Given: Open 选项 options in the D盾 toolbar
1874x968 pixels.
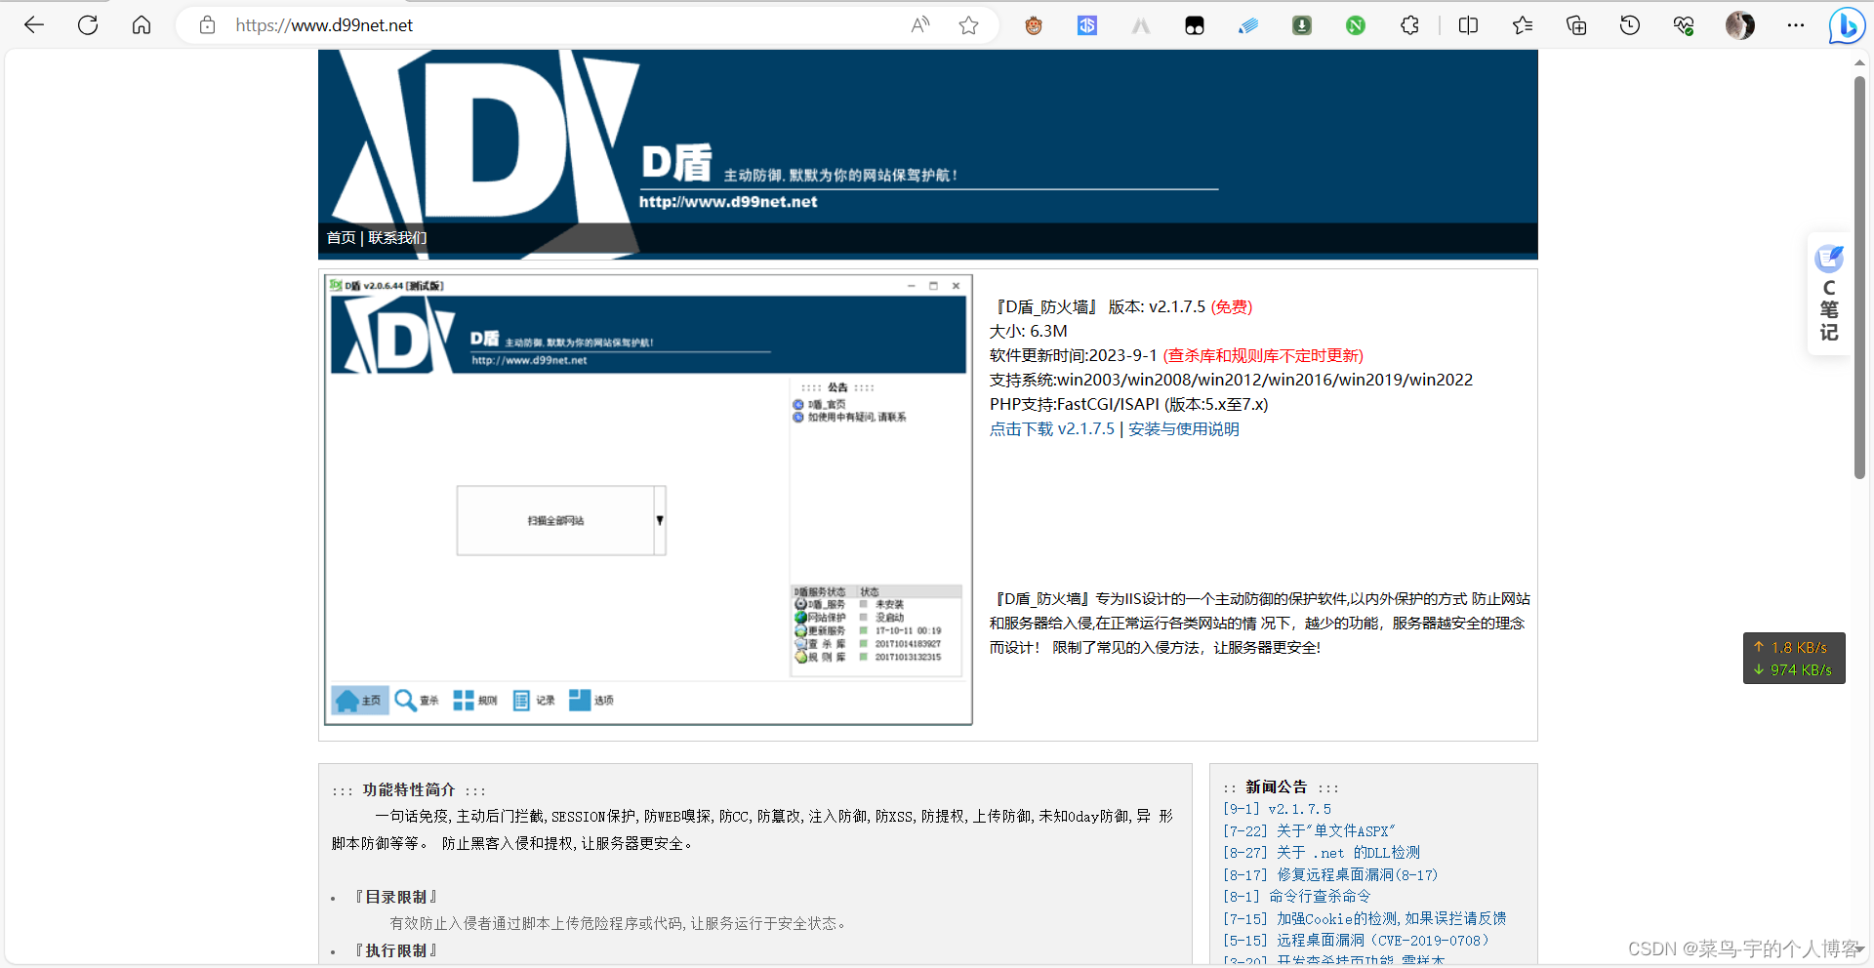Looking at the screenshot, I should [591, 700].
